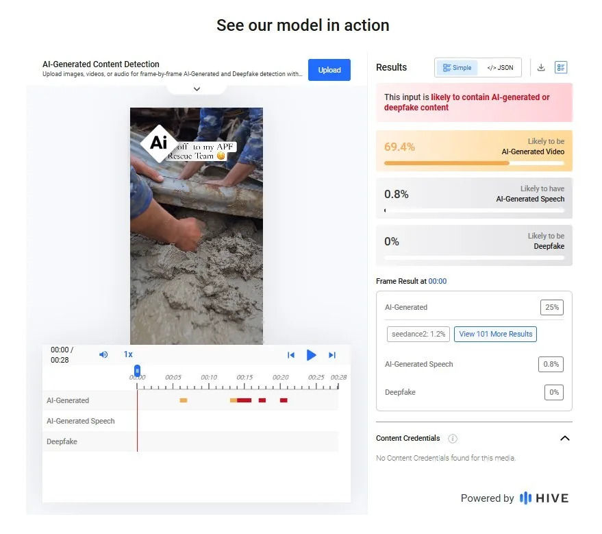Click No Content Credentials found text
The image size is (602, 534).
446,458
